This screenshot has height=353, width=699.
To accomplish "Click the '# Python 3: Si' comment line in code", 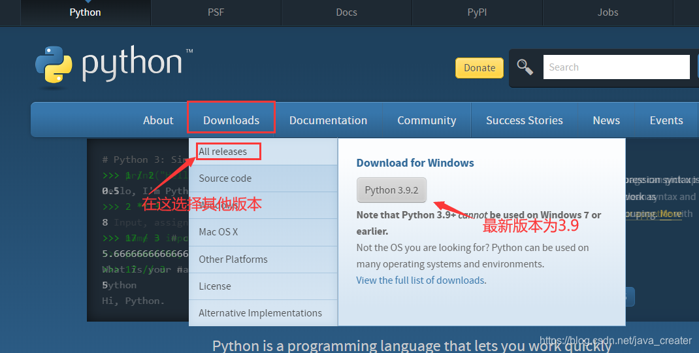I will (144, 160).
